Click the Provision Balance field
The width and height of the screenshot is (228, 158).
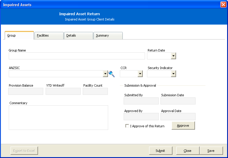[26, 91]
